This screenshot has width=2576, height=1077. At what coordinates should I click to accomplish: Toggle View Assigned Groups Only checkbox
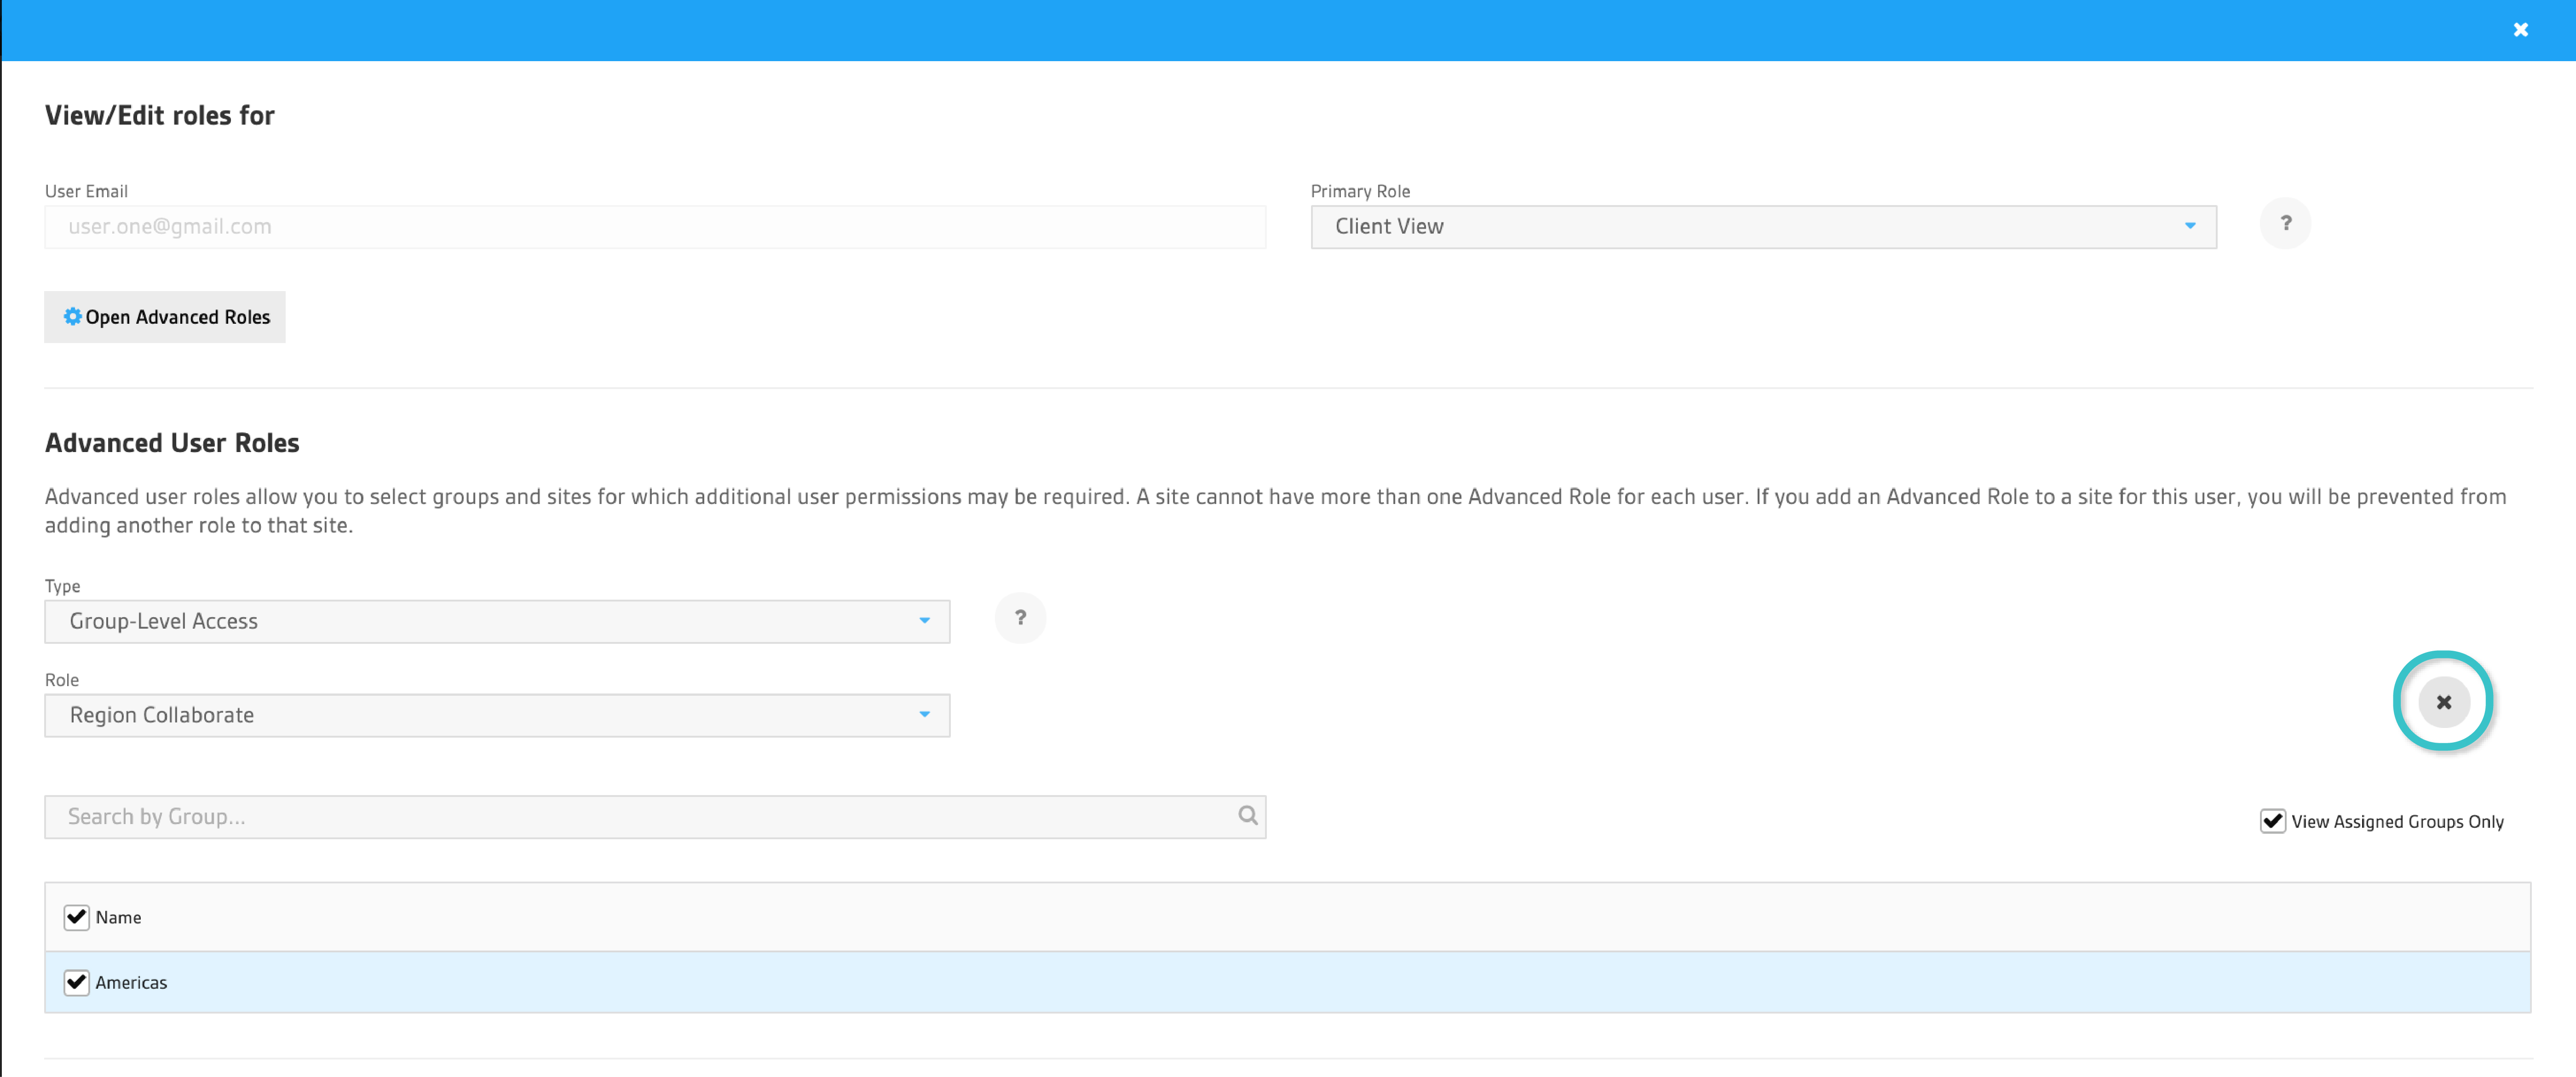2272,821
